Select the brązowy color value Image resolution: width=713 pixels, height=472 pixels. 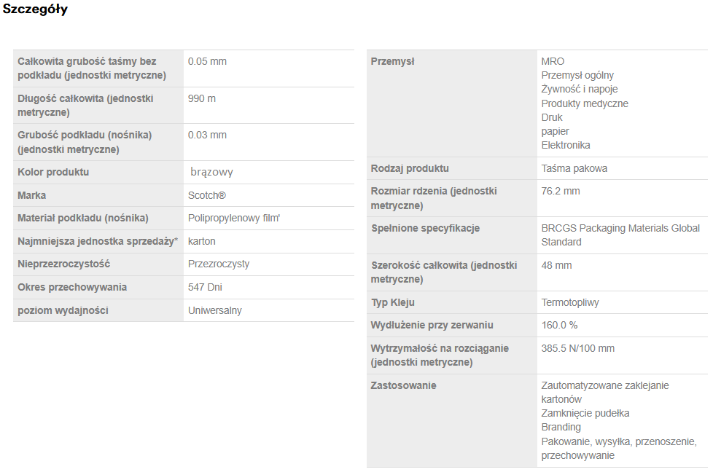point(211,173)
